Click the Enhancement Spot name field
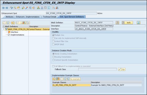The width and height of the screenshot is (147, 95). 71,13
